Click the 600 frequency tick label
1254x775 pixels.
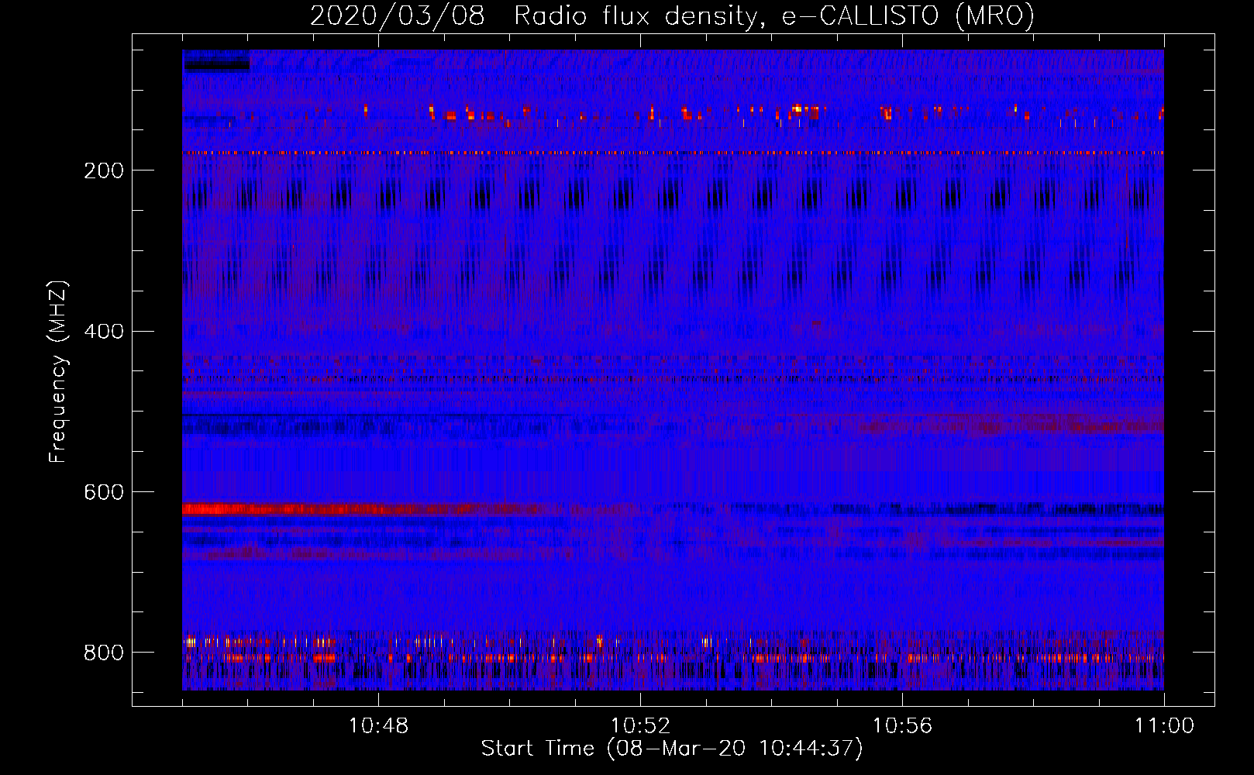click(104, 493)
